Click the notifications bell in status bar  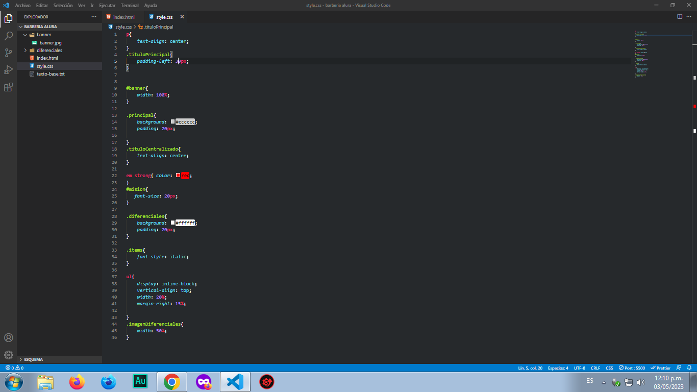689,367
